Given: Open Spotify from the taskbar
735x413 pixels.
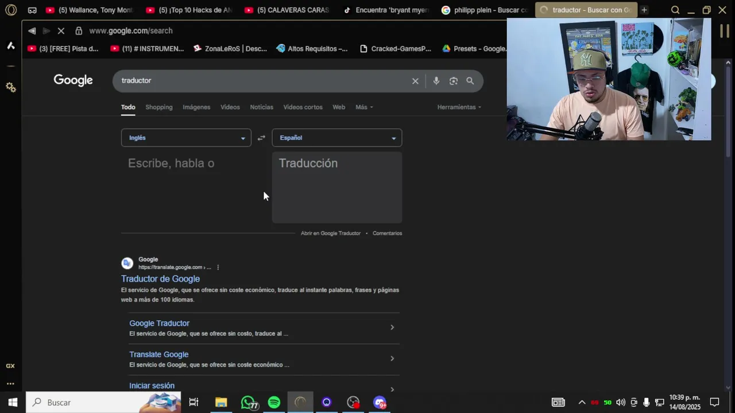Looking at the screenshot, I should tap(274, 402).
